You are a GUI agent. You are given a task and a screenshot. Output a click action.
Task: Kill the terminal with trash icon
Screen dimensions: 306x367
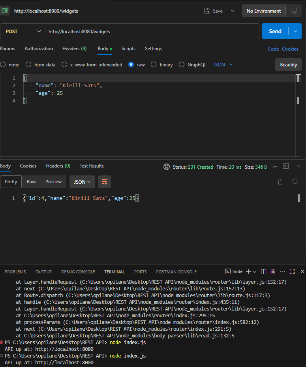click(x=272, y=272)
